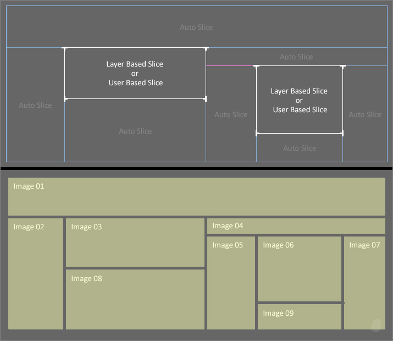The image size is (393, 341).
Task: Pick the Auto Slice beneath the larger user slice
Action: click(135, 131)
